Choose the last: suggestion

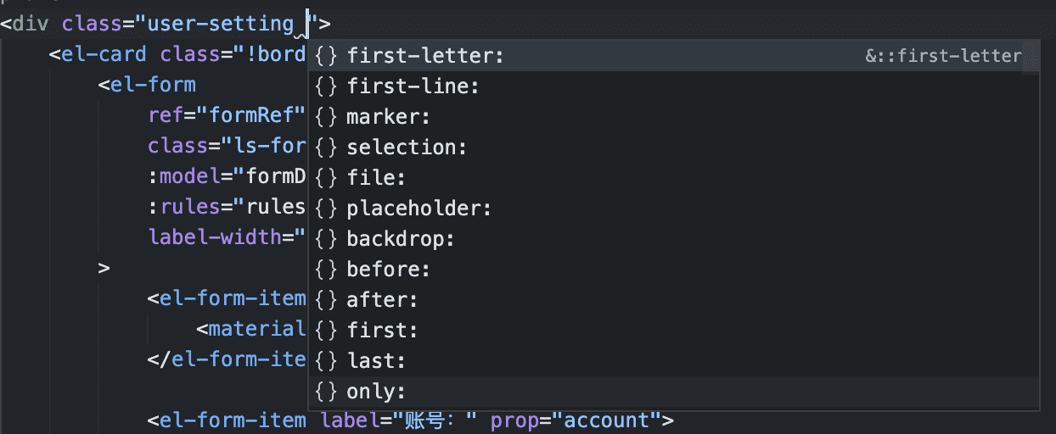[x=674, y=361]
